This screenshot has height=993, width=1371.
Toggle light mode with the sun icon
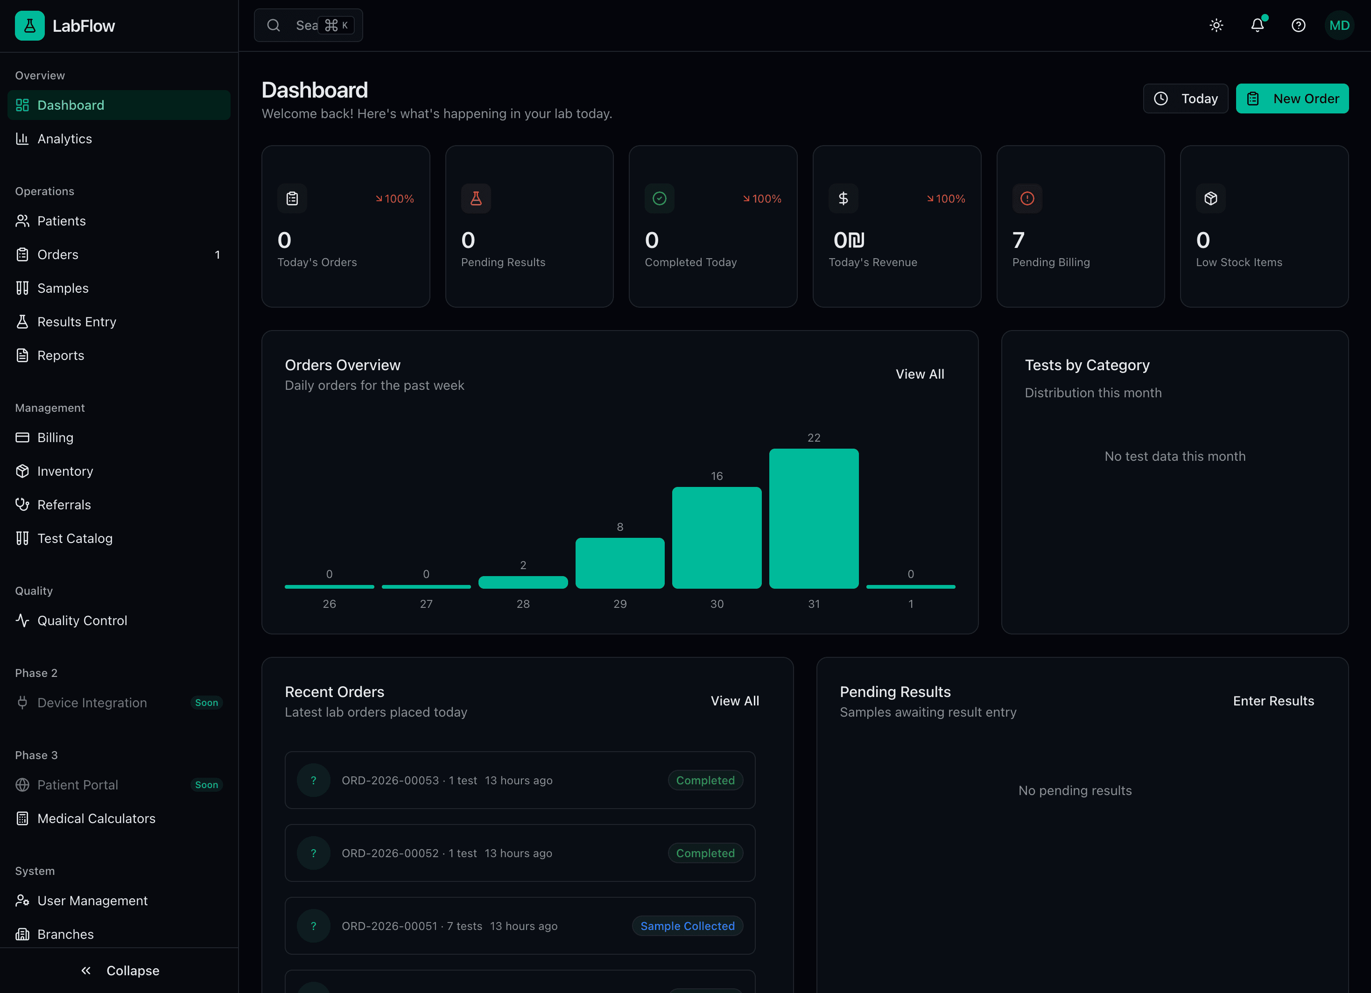click(x=1216, y=25)
